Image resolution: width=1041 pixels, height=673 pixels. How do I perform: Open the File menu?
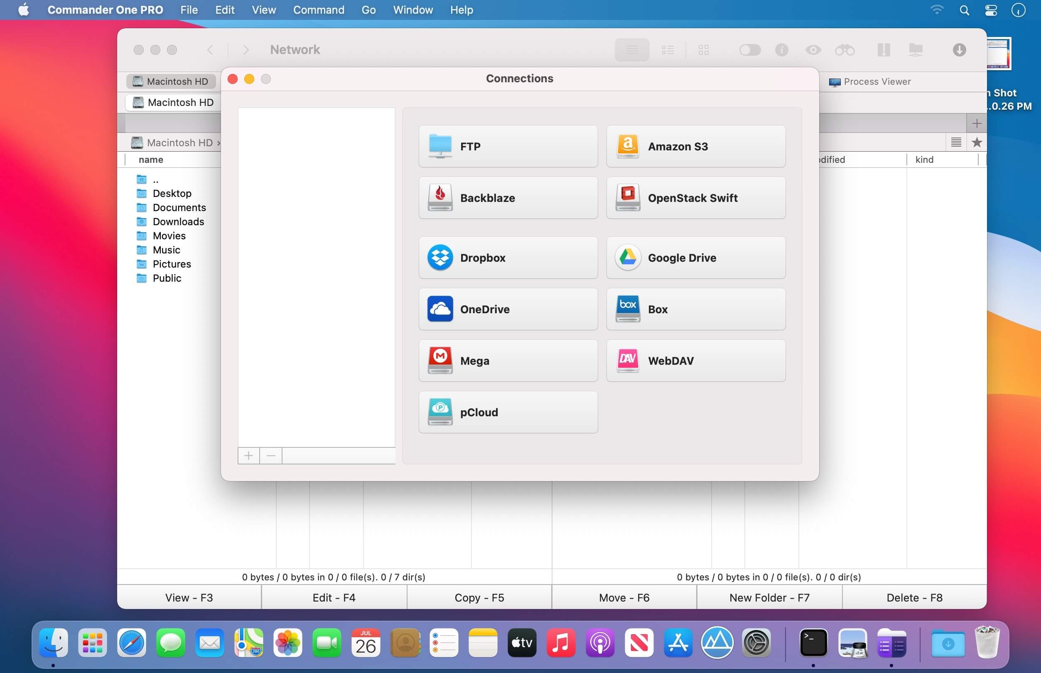pyautogui.click(x=189, y=10)
